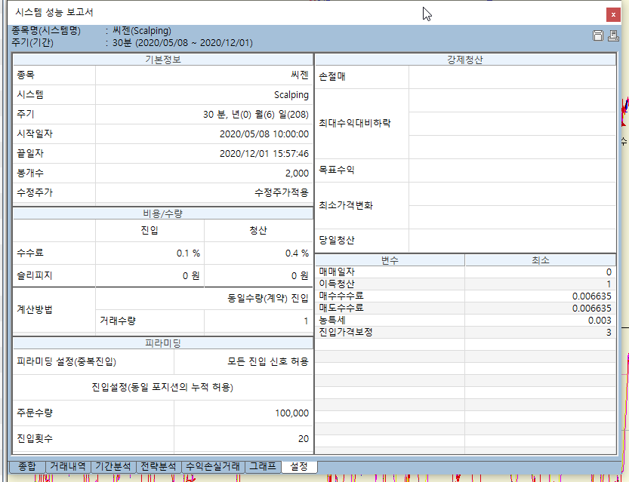The height and width of the screenshot is (482, 629).
Task: Click the save report icon
Action: point(598,35)
